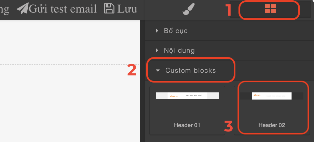The height and width of the screenshot is (142, 314).
Task: Open the paintbrush style panel tab
Action: [189, 9]
